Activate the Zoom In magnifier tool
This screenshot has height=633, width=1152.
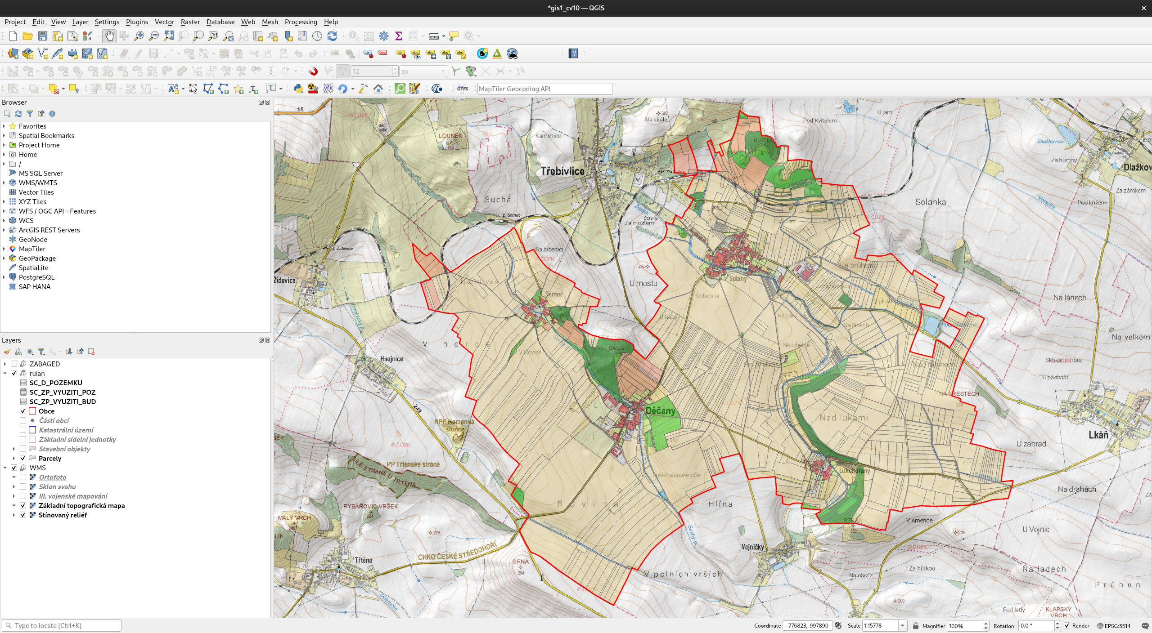point(139,36)
